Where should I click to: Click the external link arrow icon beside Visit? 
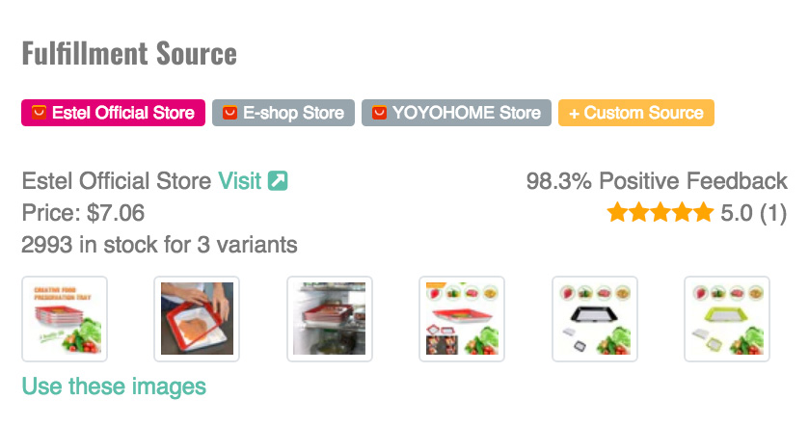pyautogui.click(x=278, y=180)
